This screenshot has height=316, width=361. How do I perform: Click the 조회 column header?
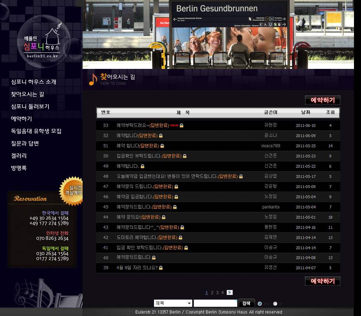(330, 112)
